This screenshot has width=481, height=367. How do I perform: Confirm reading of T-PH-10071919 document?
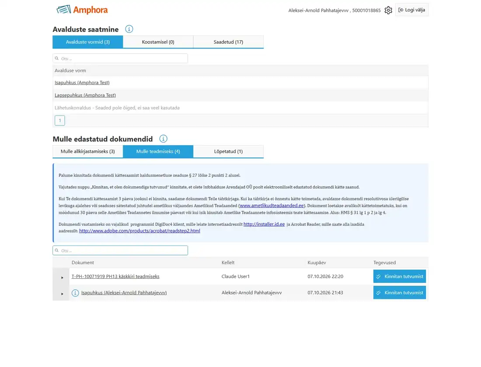pyautogui.click(x=399, y=276)
